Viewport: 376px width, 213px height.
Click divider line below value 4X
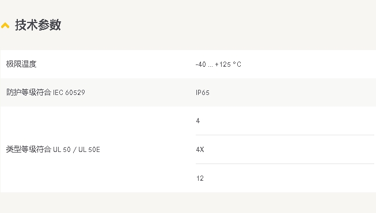[x=285, y=163]
